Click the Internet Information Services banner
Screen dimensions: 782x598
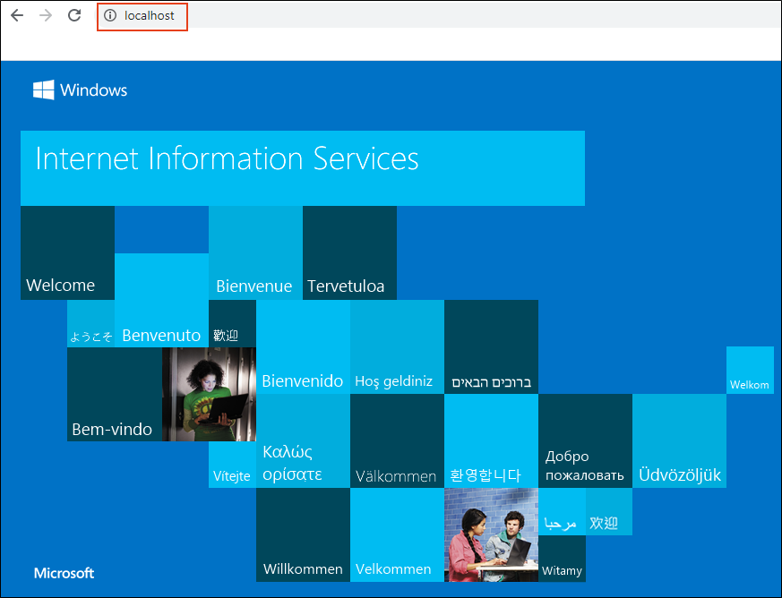(x=303, y=168)
